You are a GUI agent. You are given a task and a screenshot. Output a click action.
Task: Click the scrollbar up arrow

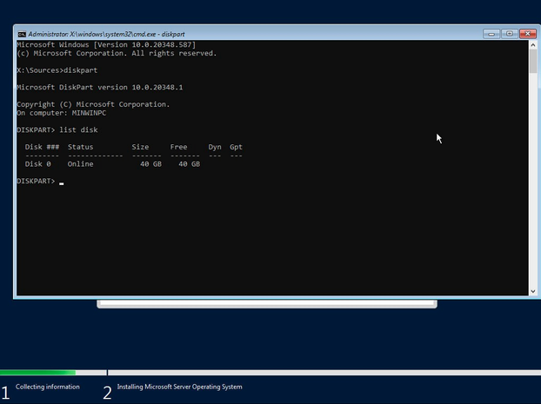coord(533,45)
